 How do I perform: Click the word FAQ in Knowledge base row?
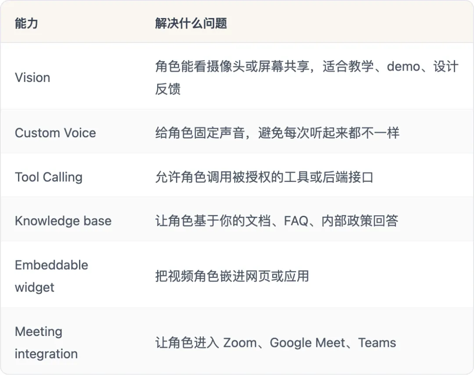click(296, 221)
